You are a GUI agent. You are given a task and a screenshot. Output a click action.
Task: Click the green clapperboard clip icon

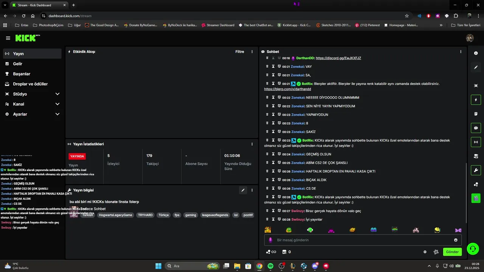click(x=476, y=198)
